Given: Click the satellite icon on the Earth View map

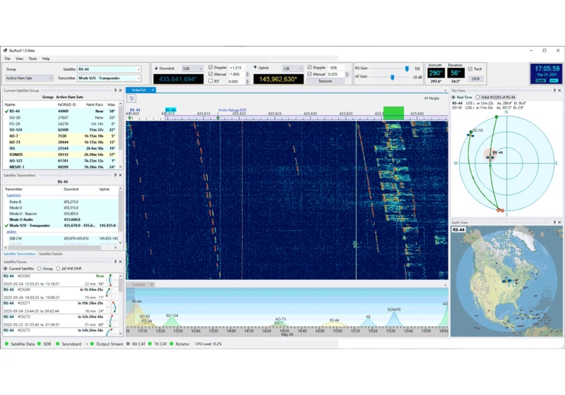Looking at the screenshot, I should tap(508, 281).
